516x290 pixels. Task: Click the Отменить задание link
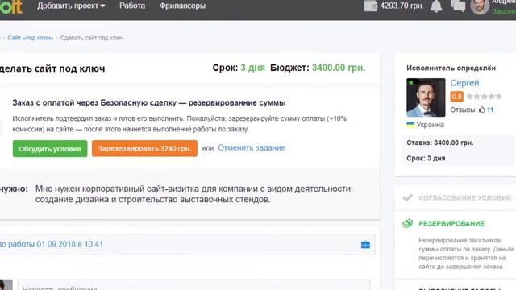(x=252, y=147)
